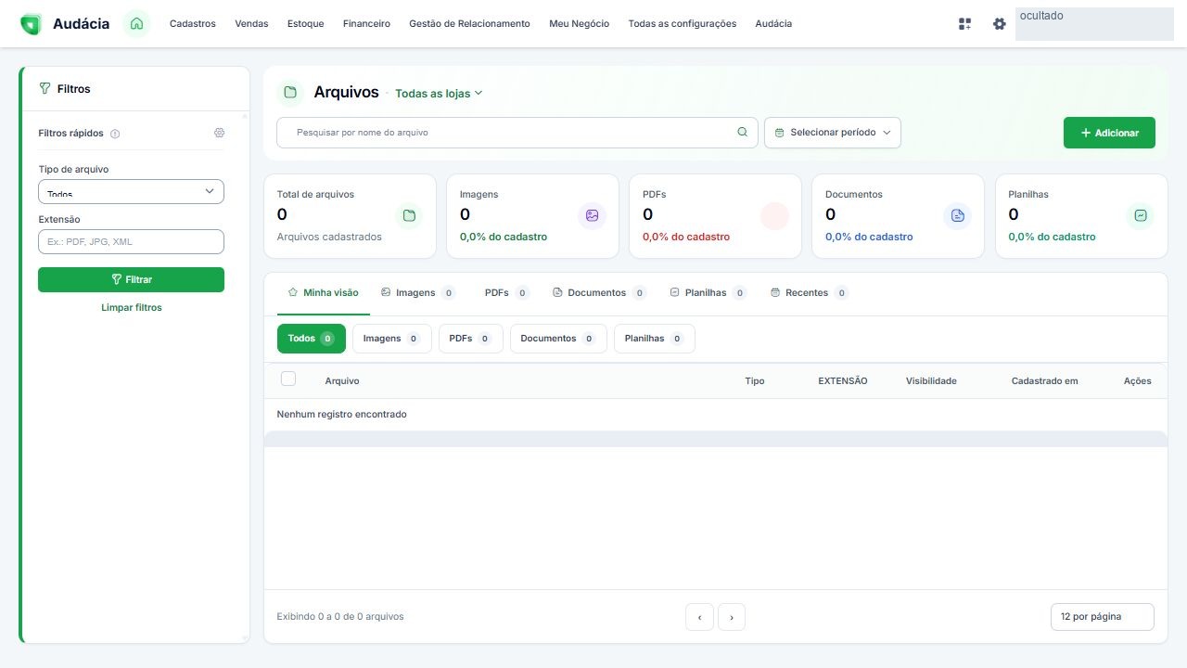The width and height of the screenshot is (1187, 668).
Task: Select the Todos filter chip
Action: pos(312,339)
